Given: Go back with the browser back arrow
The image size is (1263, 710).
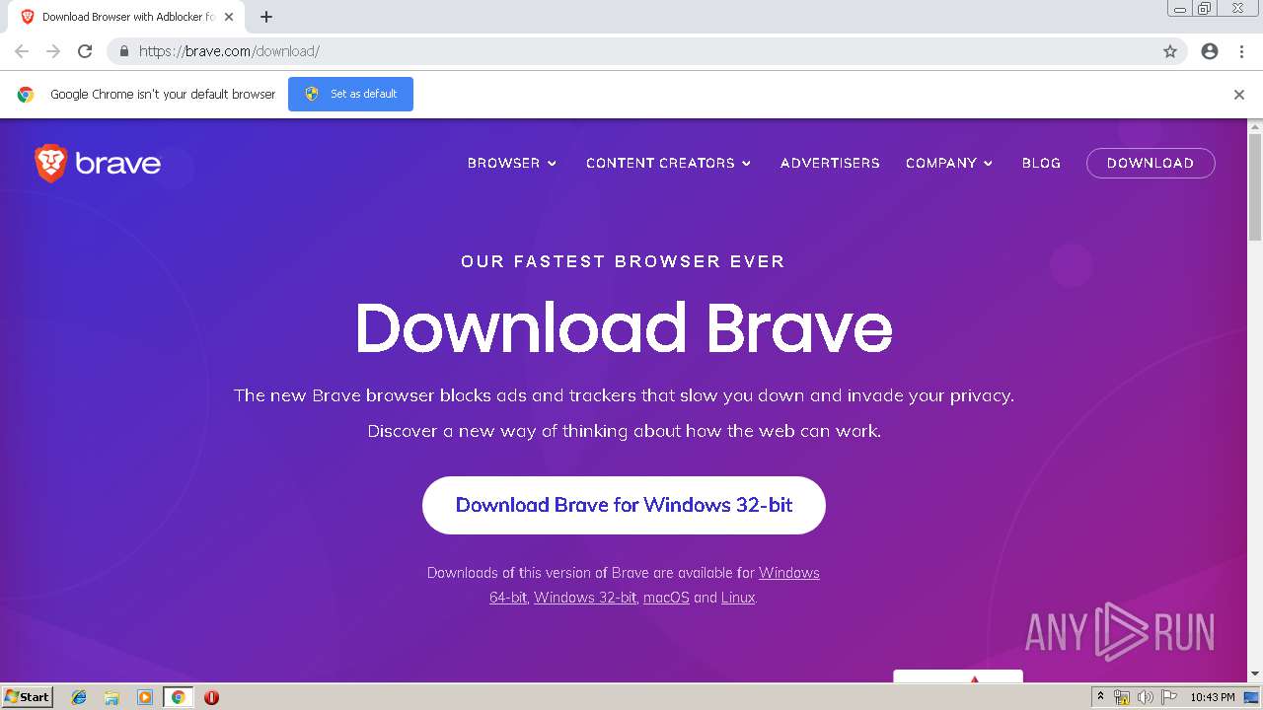Looking at the screenshot, I should click(x=22, y=51).
